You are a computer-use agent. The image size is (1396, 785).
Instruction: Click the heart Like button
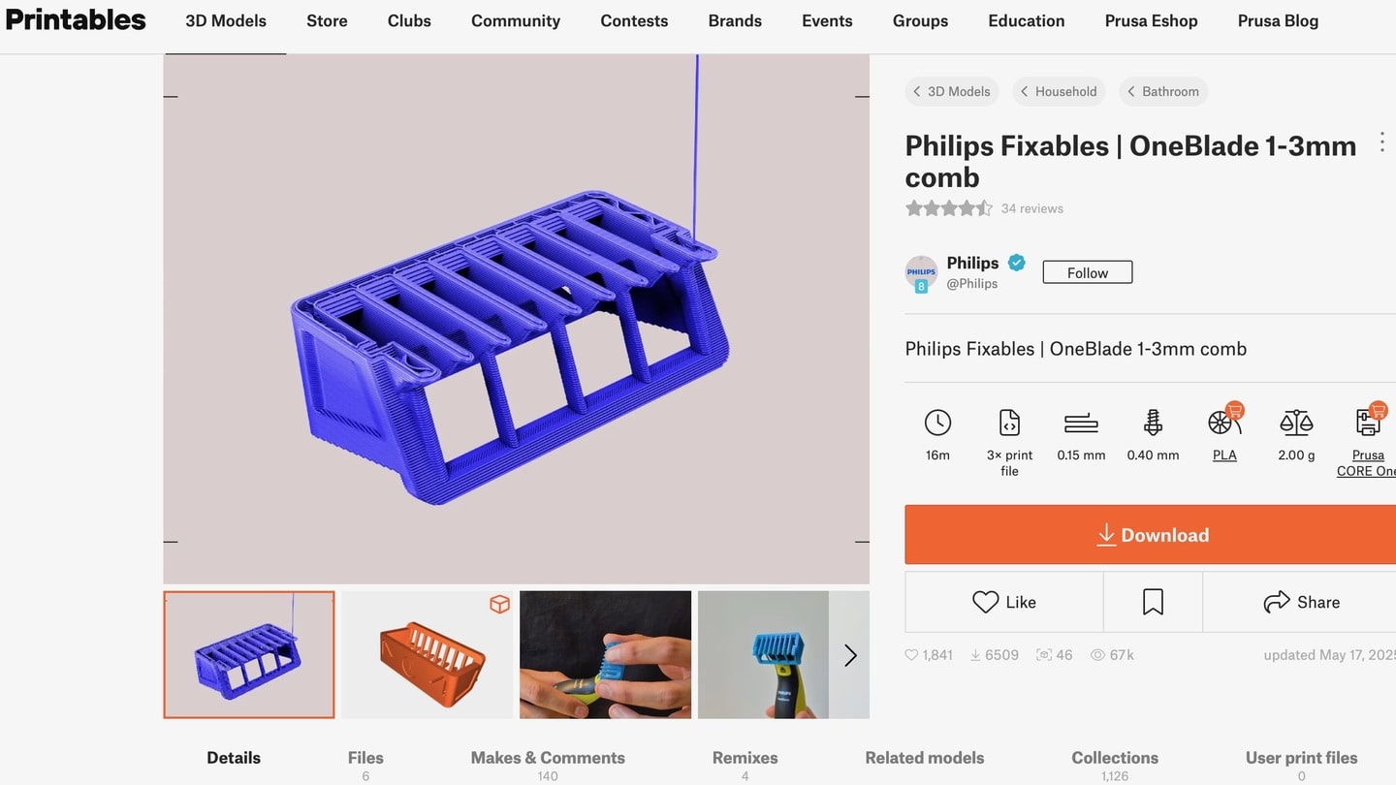pyautogui.click(x=1004, y=602)
